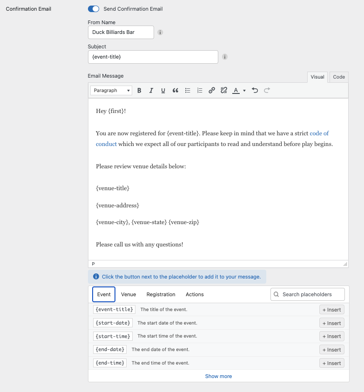
Task: Edit the Subject field containing {event-title}
Action: pyautogui.click(x=153, y=57)
